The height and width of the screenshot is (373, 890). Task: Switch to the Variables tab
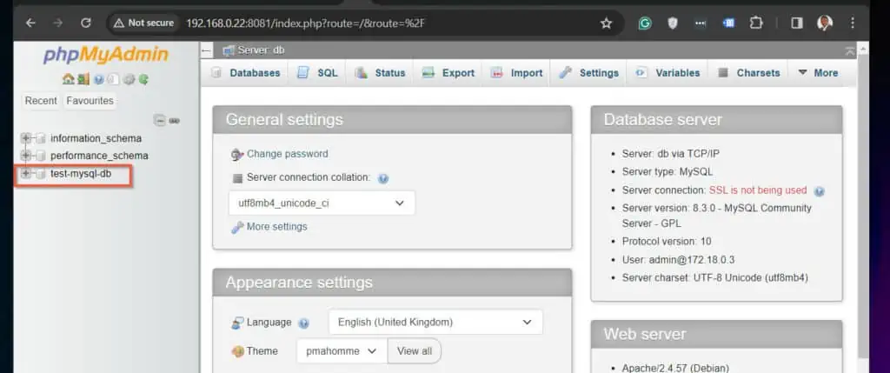(668, 73)
